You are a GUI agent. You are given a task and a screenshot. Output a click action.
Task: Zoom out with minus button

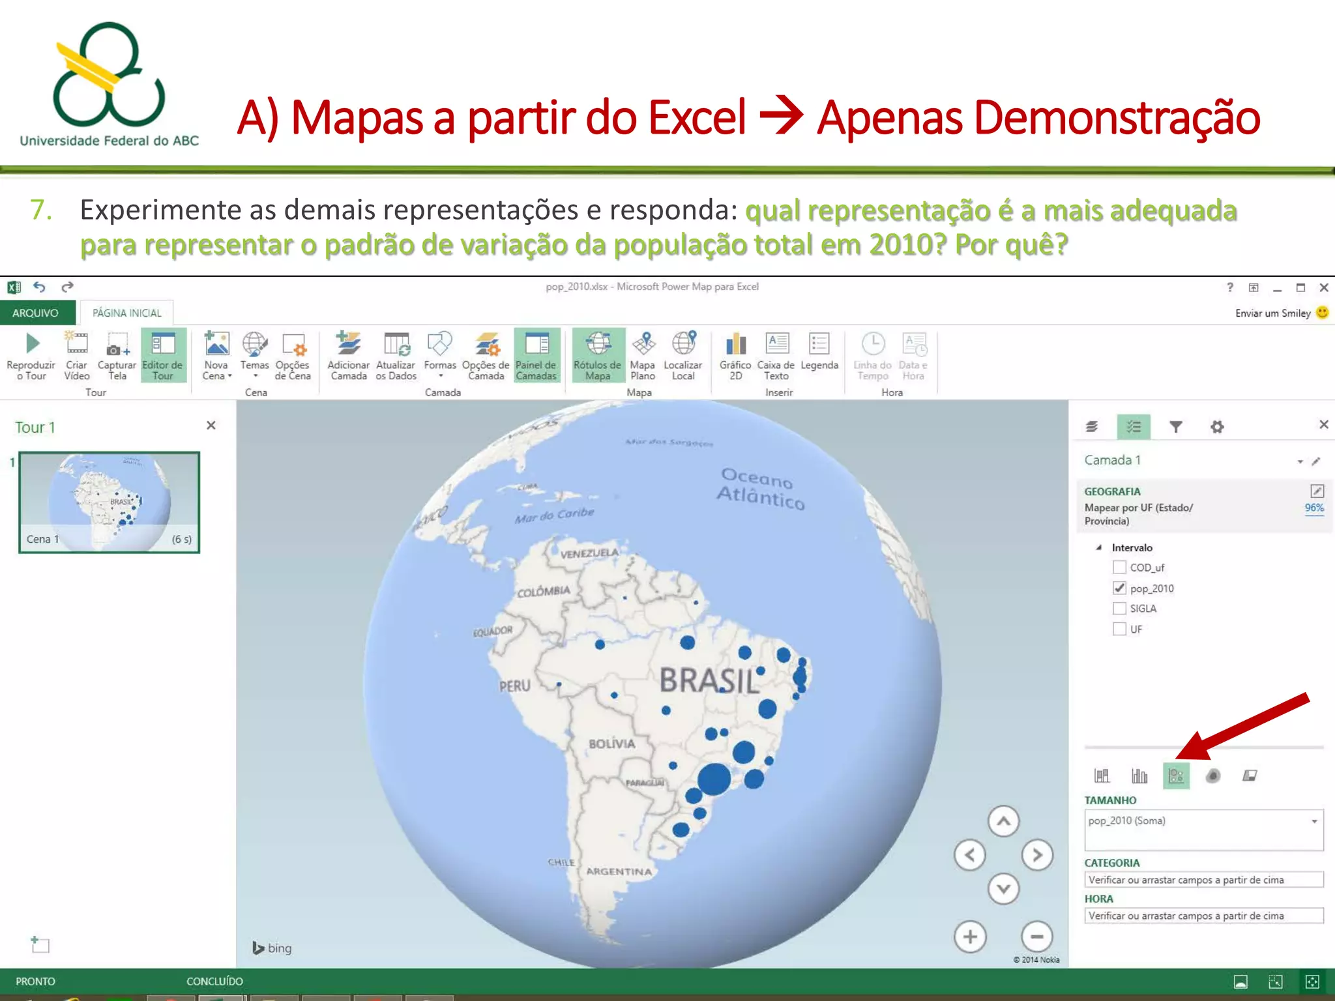pos(1037,937)
